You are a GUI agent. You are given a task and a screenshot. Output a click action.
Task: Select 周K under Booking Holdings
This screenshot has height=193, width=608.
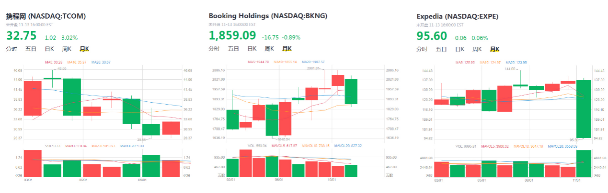pos(269,49)
